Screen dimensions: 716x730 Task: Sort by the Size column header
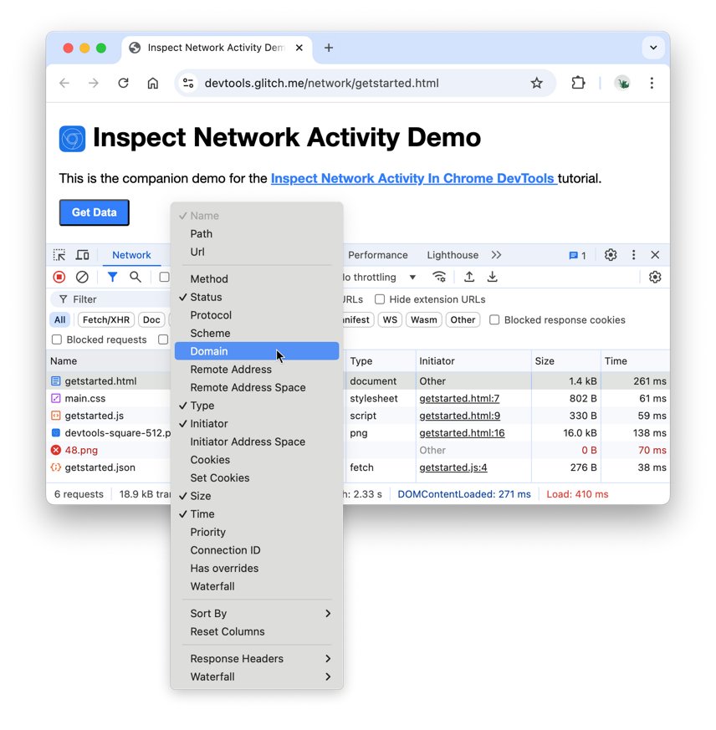(x=565, y=360)
